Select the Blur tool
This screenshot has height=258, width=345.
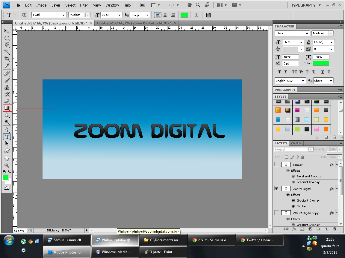[7, 115]
